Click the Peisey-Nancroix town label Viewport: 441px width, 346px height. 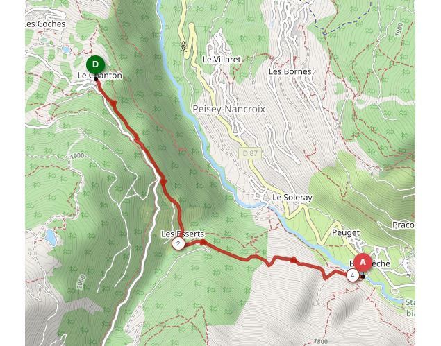[x=228, y=109]
